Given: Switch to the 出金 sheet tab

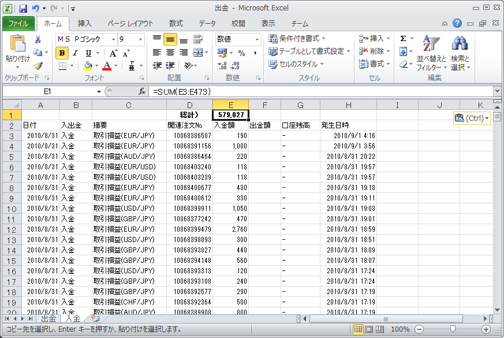Looking at the screenshot, I should pyautogui.click(x=48, y=318).
